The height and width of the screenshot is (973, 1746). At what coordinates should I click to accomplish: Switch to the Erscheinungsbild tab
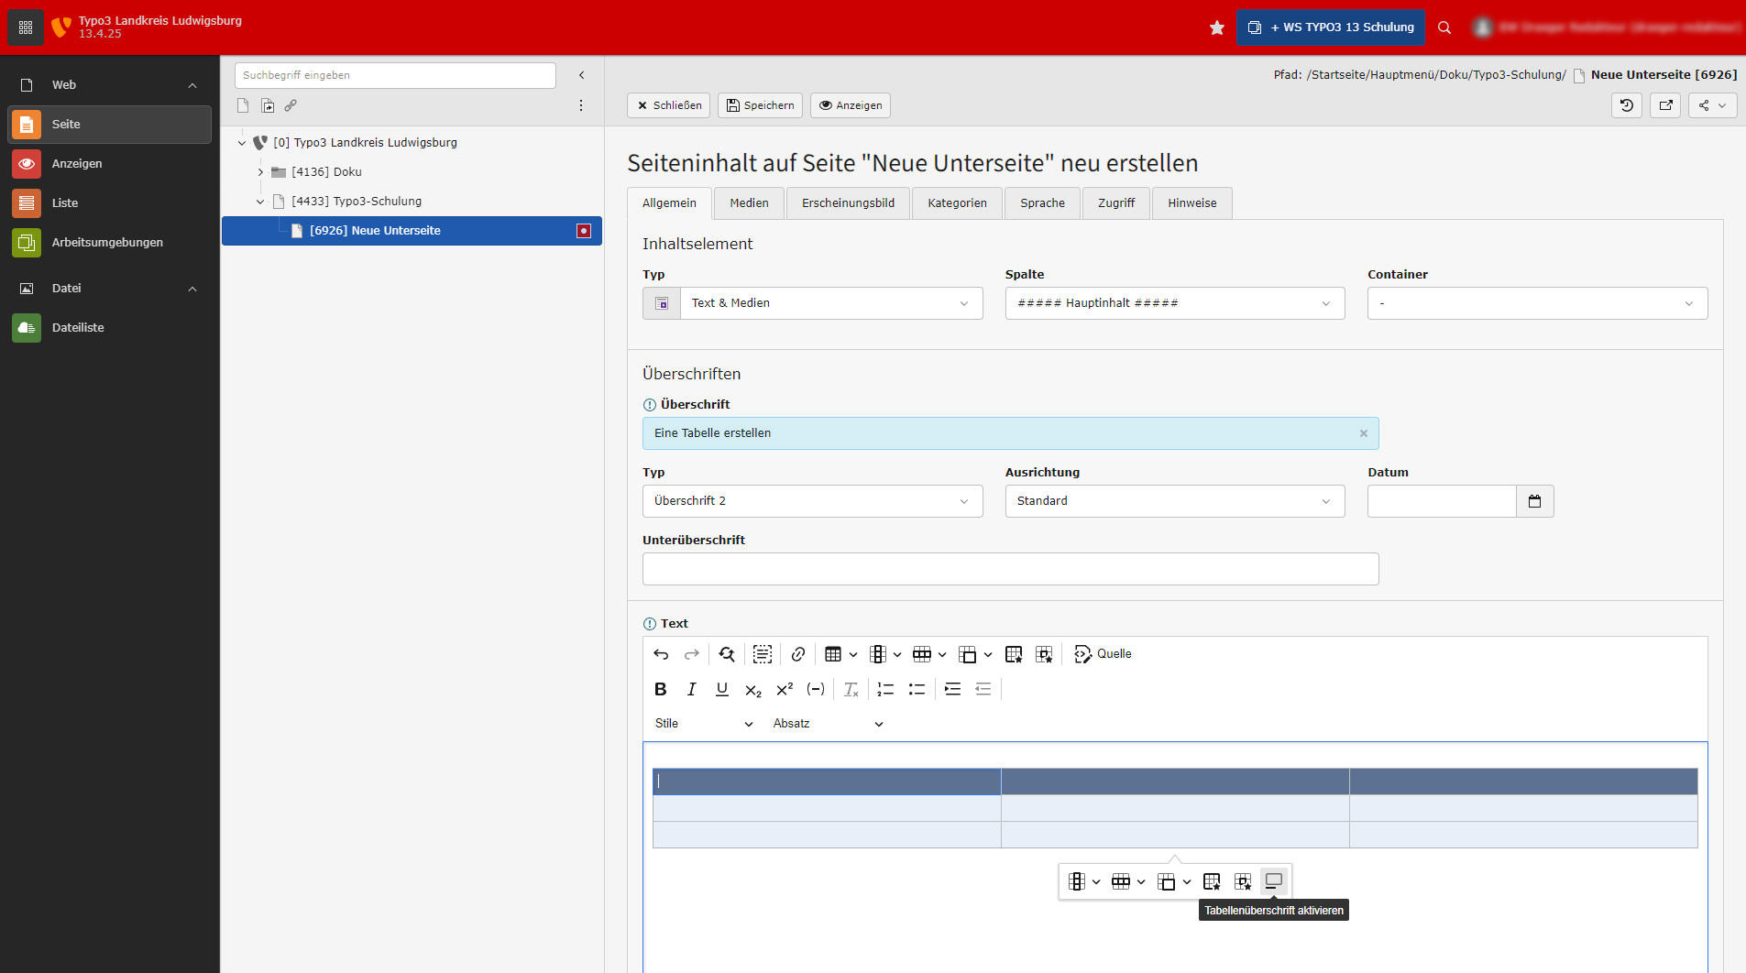(847, 203)
